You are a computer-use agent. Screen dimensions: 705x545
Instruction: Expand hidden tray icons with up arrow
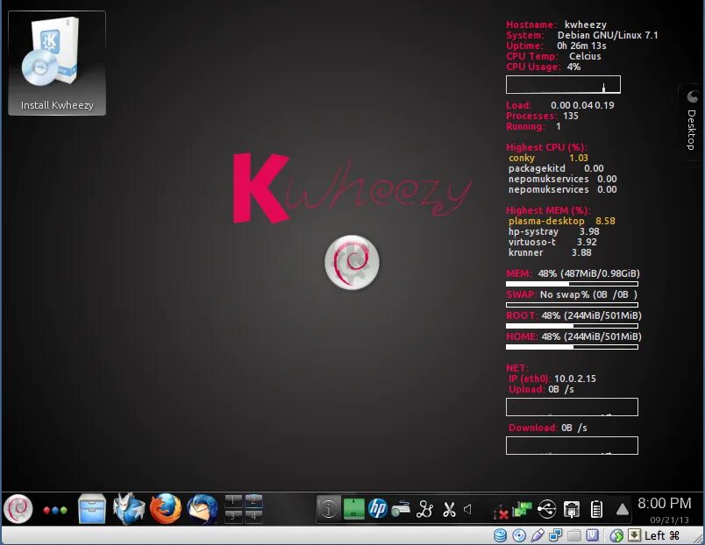pyautogui.click(x=623, y=509)
